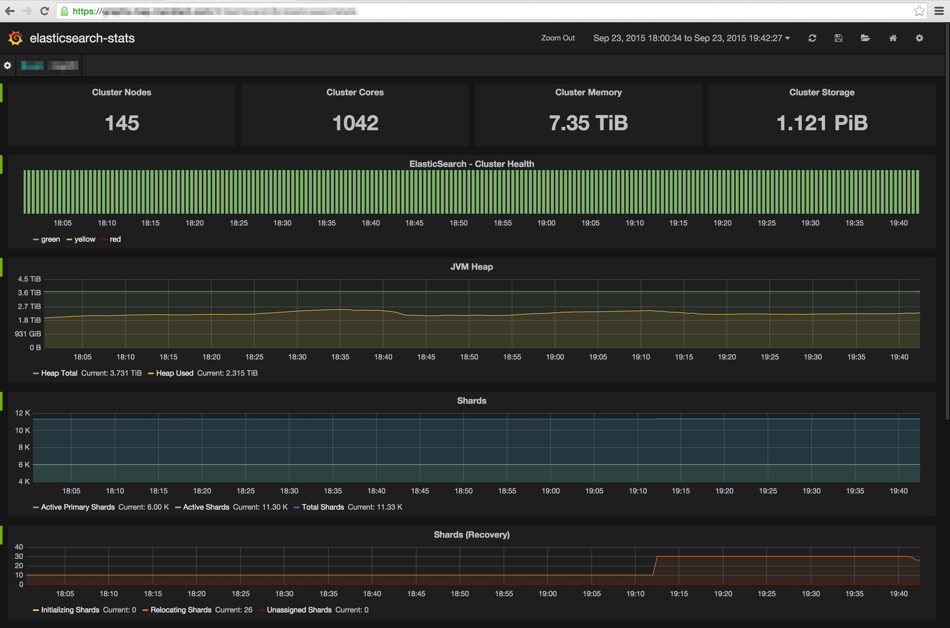This screenshot has height=628, width=950.
Task: Toggle Heap Used series in legend
Action: [x=175, y=373]
